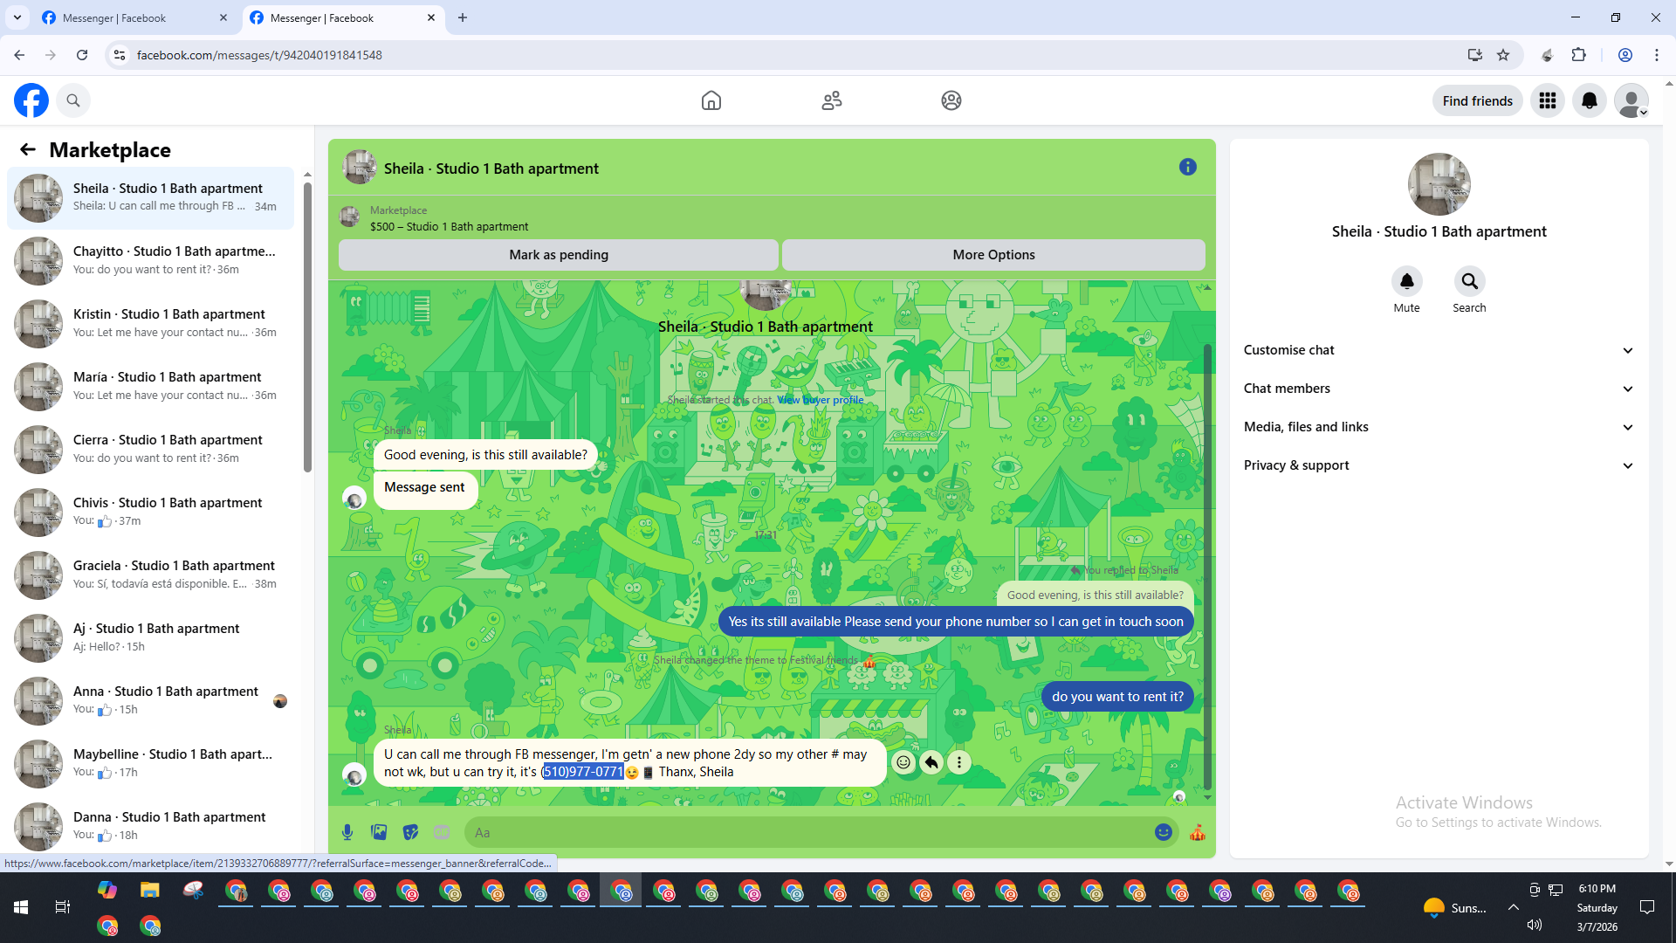Open Chrome profile icon
The width and height of the screenshot is (1676, 943).
click(1625, 55)
